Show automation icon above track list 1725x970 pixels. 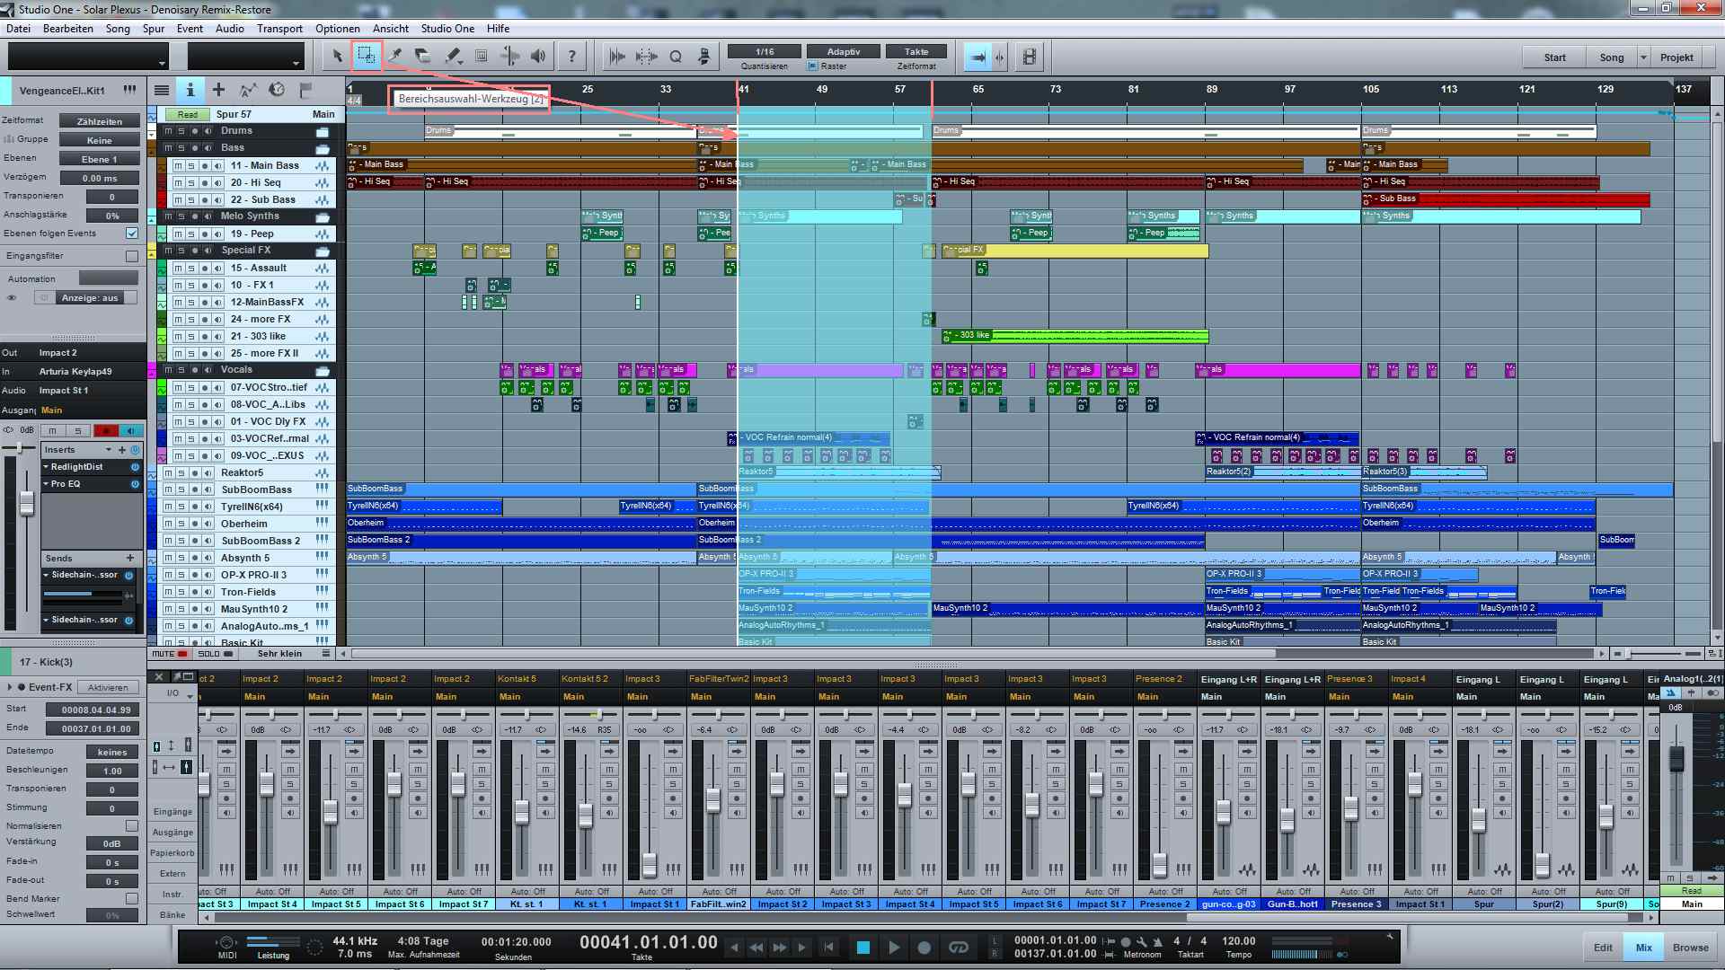(x=248, y=90)
